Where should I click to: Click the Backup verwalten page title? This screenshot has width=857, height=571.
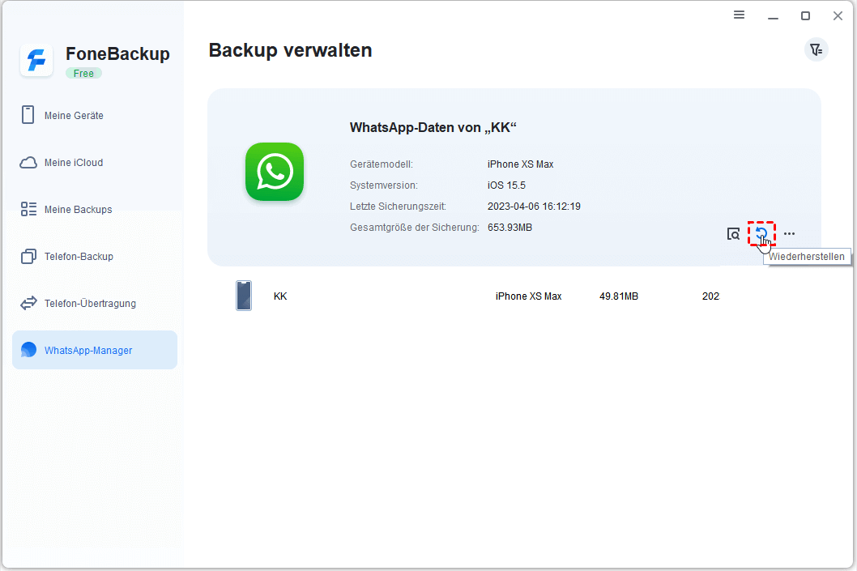(x=290, y=50)
